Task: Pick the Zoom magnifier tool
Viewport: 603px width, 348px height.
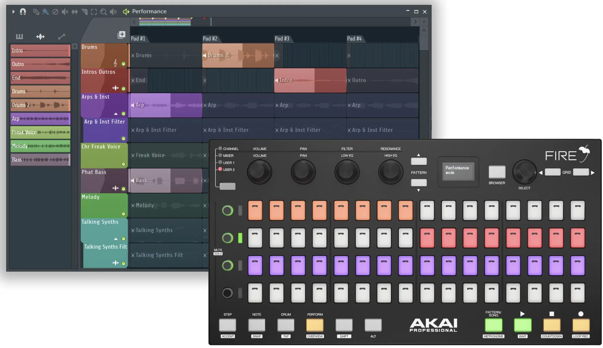Action: (103, 12)
